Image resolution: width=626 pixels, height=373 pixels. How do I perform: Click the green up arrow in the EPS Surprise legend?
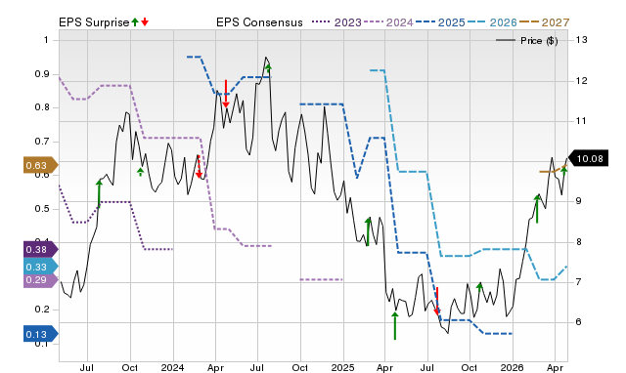135,21
